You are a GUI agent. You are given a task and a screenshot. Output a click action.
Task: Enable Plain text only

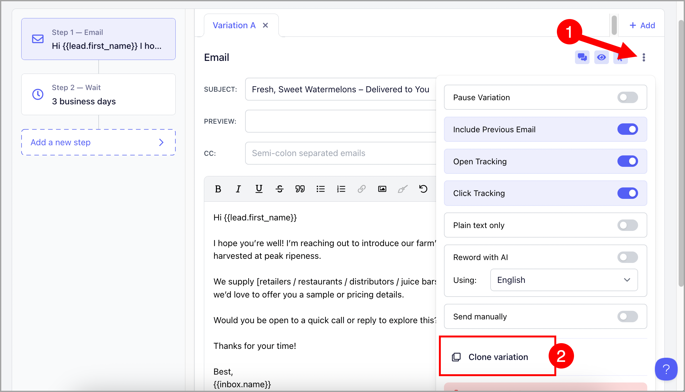627,225
